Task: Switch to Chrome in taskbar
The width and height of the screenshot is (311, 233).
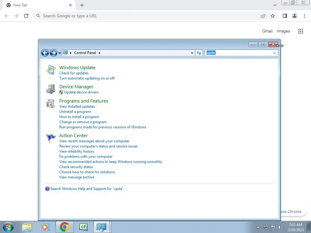Action: 64,227
